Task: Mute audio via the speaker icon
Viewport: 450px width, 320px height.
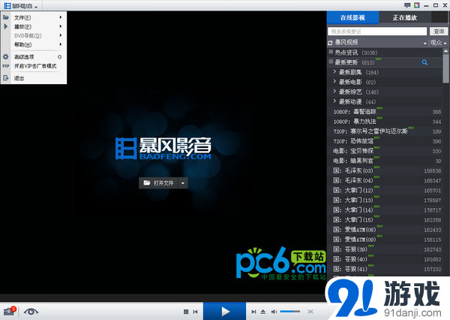Action: click(274, 312)
